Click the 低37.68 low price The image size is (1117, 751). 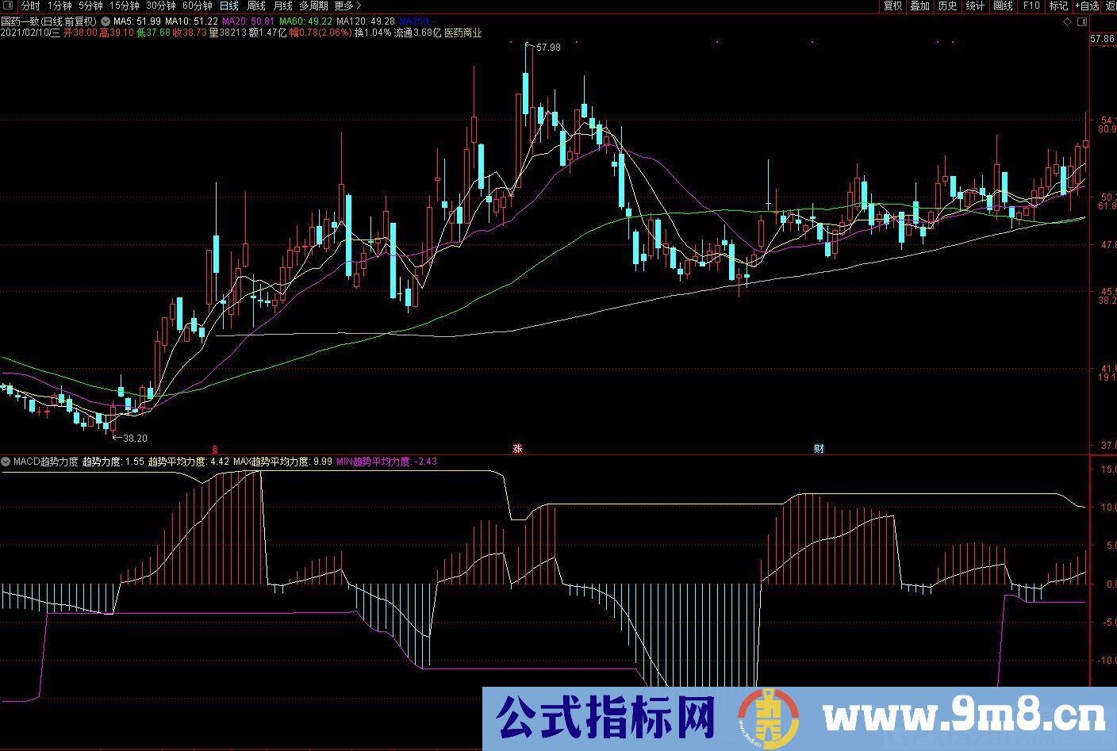[x=153, y=33]
